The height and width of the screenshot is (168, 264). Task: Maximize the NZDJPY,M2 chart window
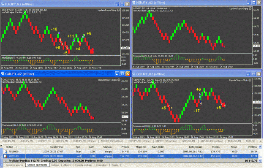click(254, 3)
